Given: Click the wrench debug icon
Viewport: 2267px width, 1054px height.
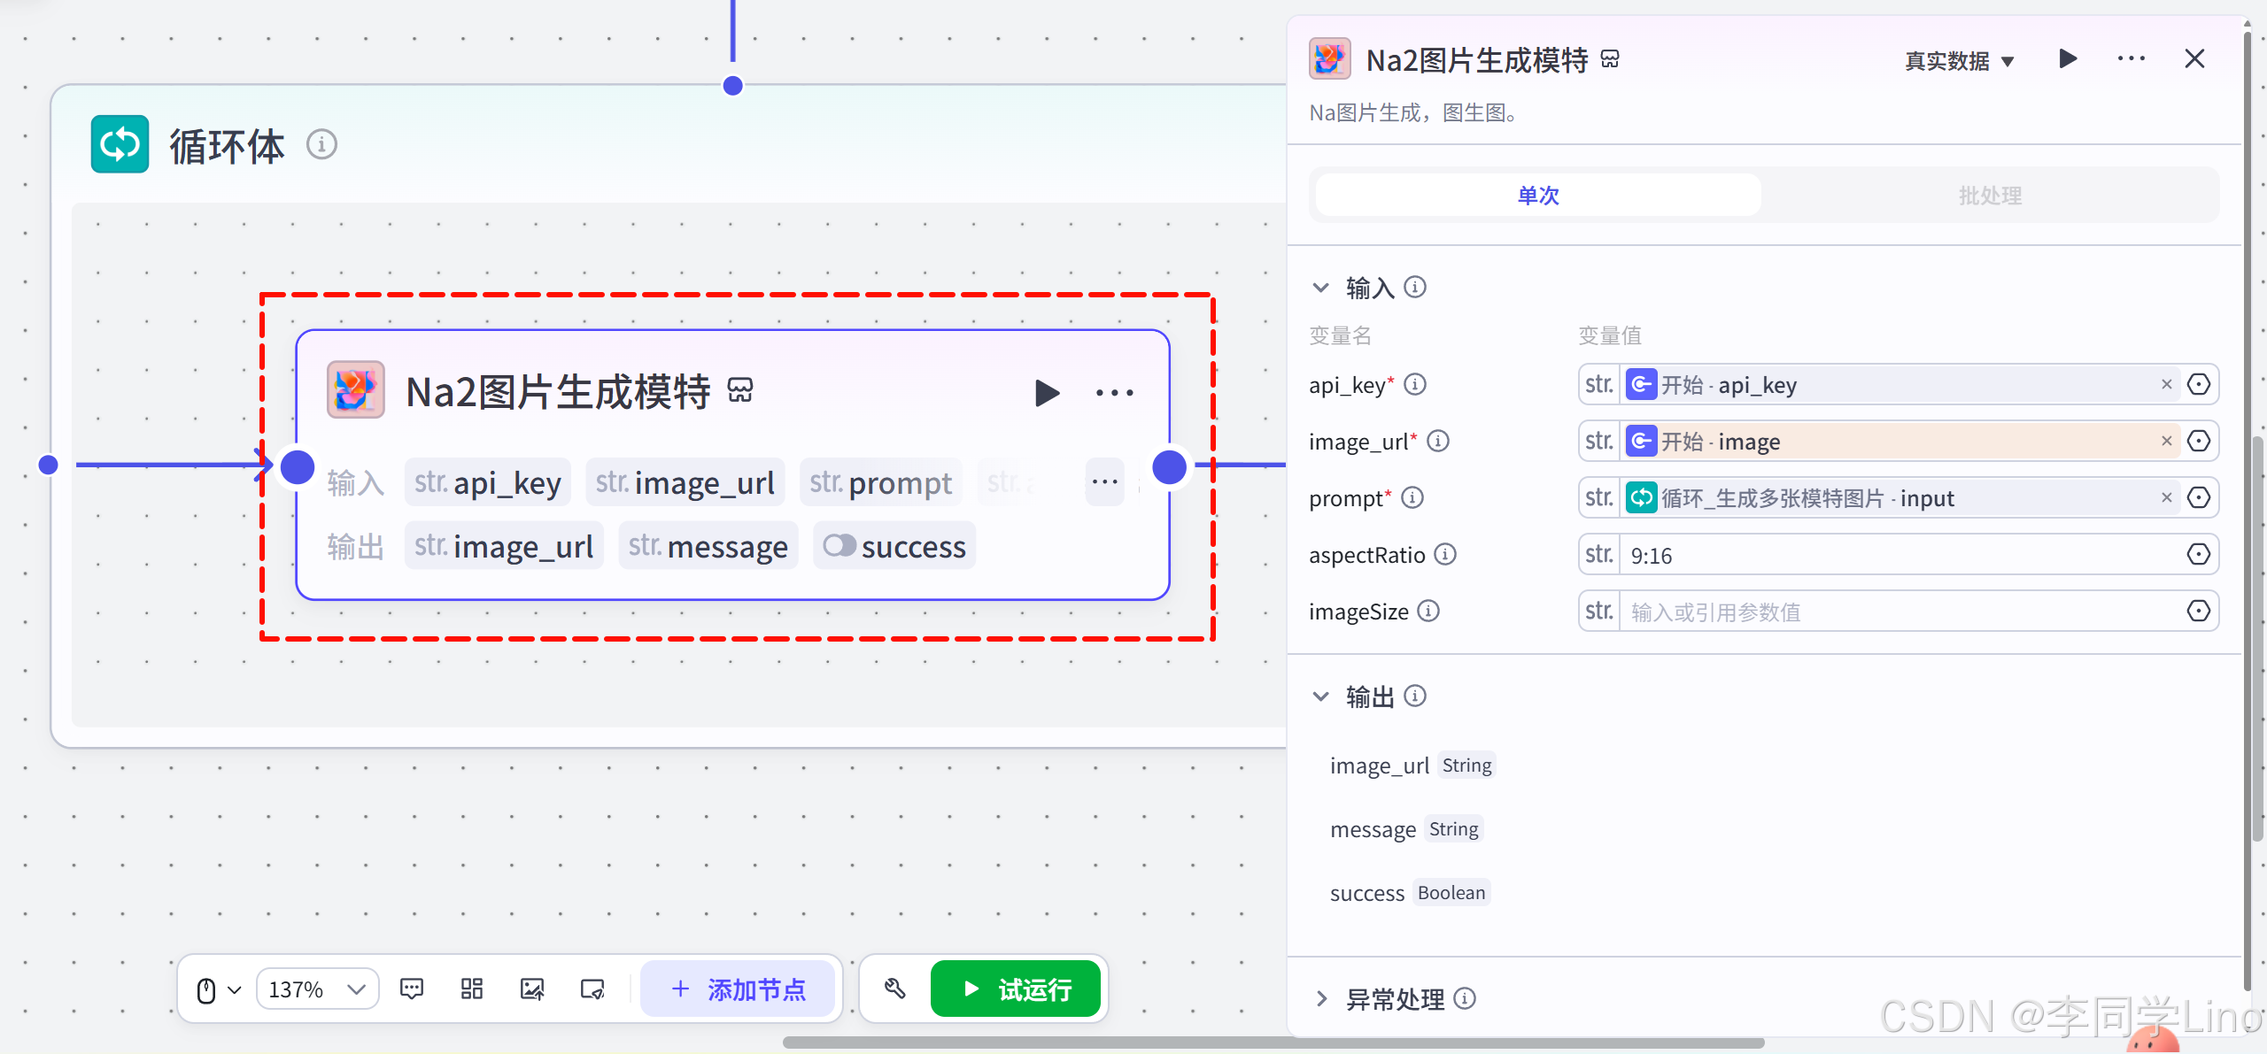Looking at the screenshot, I should point(894,989).
